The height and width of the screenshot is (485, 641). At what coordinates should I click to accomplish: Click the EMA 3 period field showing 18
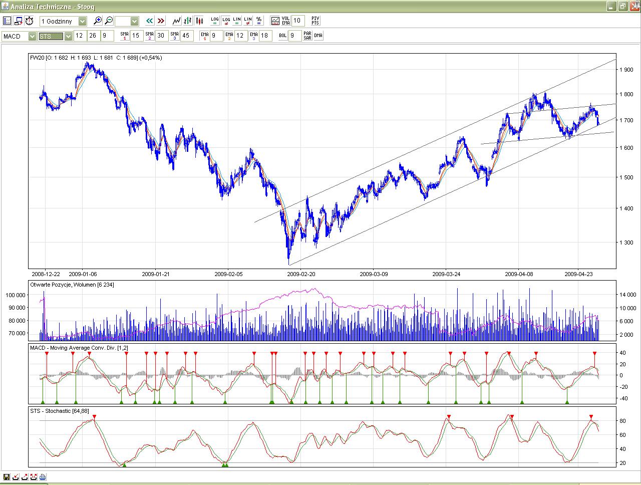pyautogui.click(x=266, y=36)
